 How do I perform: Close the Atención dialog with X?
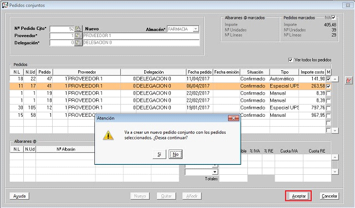[x=234, y=118]
